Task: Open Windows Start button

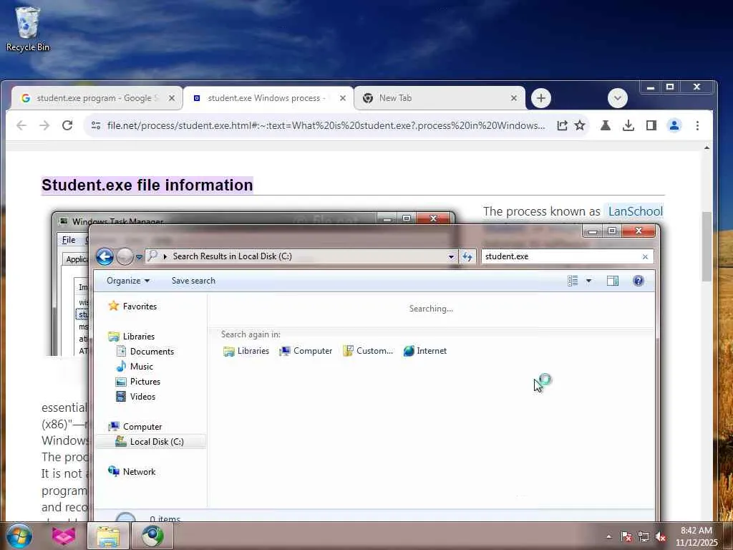Action: tap(19, 536)
